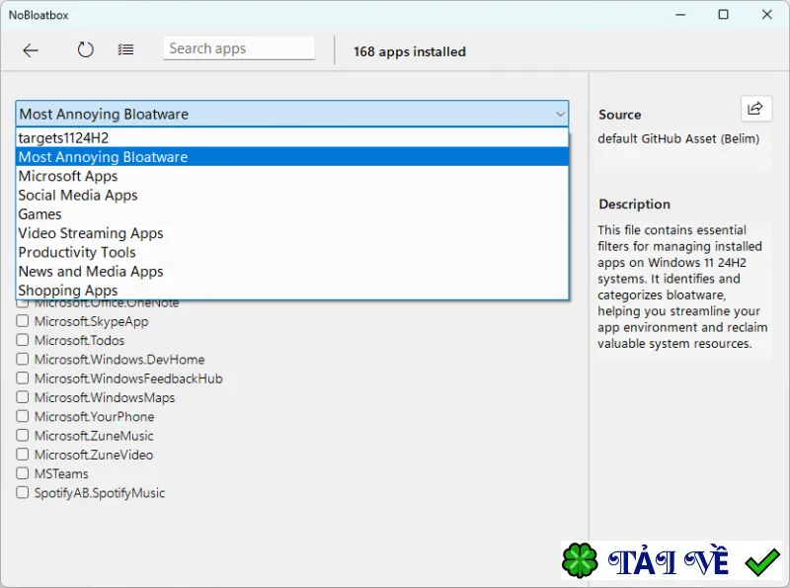Viewport: 790px width, 588px height.
Task: Click the Source heading
Action: (x=620, y=115)
